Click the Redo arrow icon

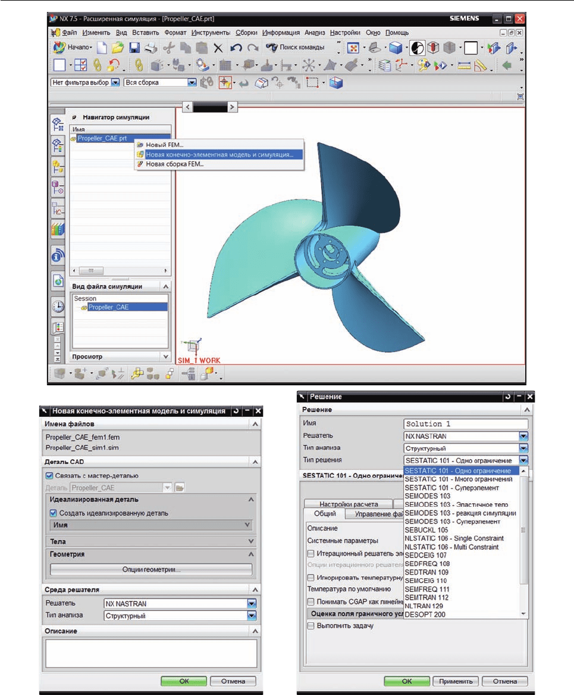pos(253,48)
